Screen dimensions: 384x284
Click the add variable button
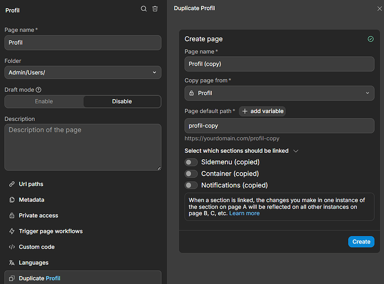point(262,111)
